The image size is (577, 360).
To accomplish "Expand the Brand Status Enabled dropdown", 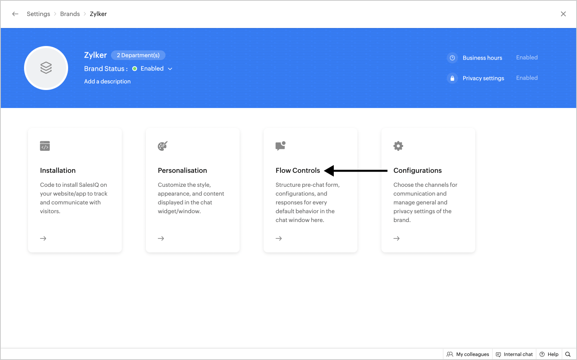I will (156, 69).
